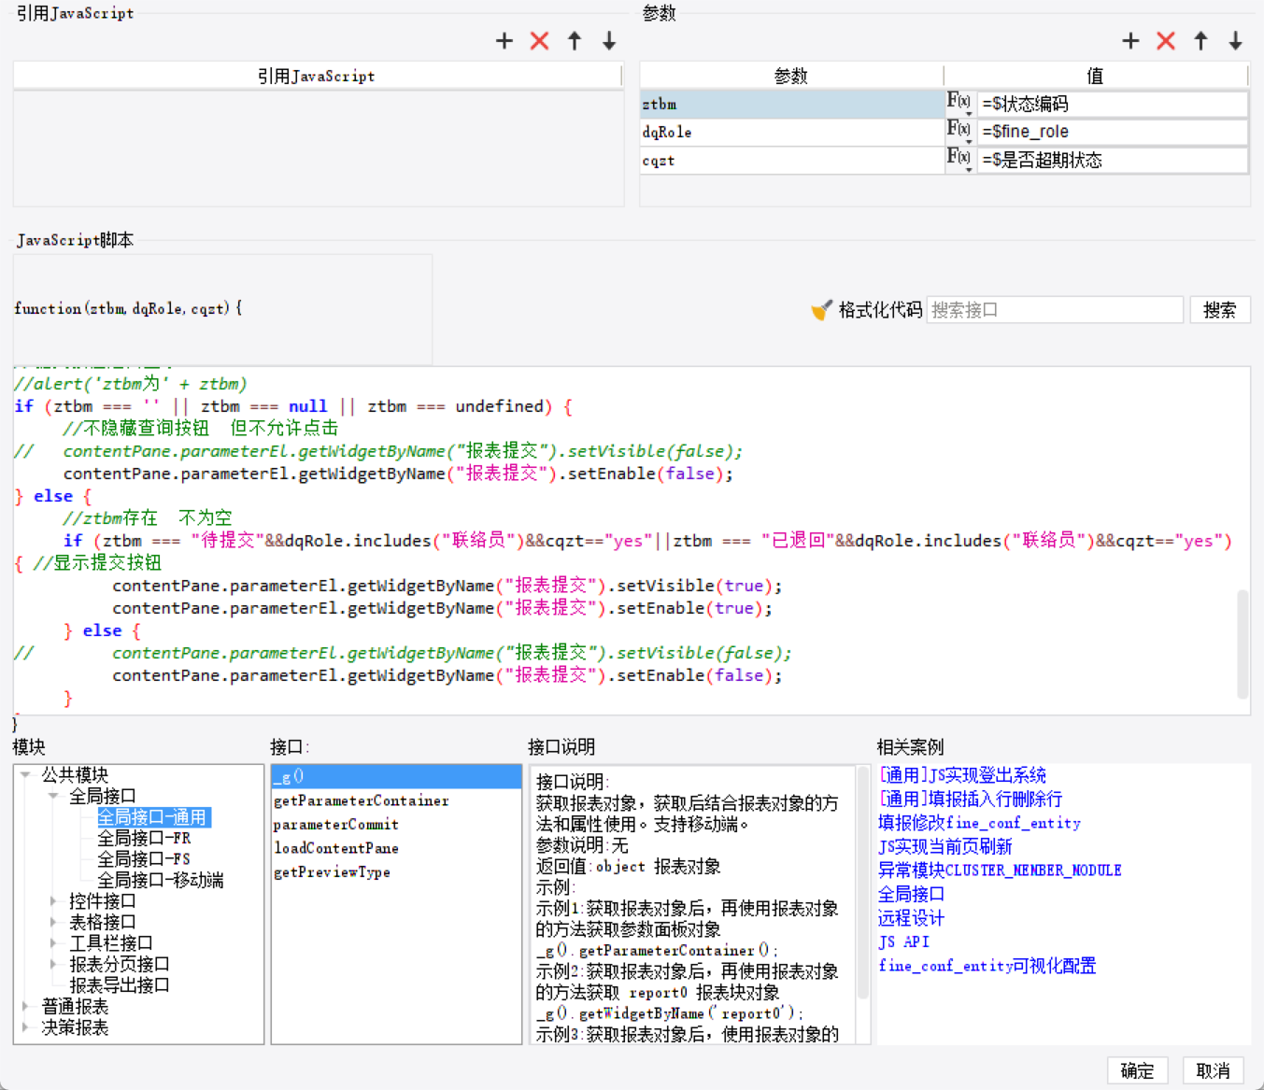The width and height of the screenshot is (1264, 1090).
Task: Open the [通用]JS实现登出系统 case link
Action: point(962,775)
